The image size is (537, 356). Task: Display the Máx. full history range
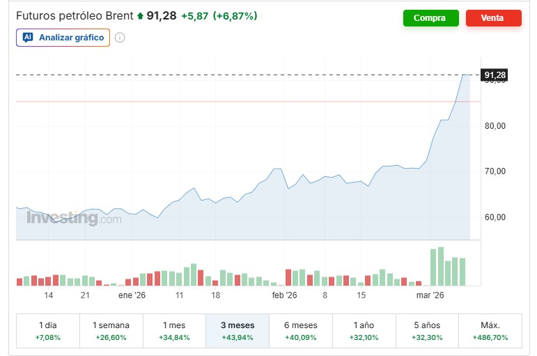click(490, 330)
